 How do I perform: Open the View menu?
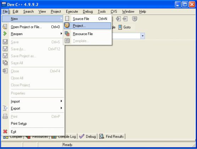click(x=42, y=12)
